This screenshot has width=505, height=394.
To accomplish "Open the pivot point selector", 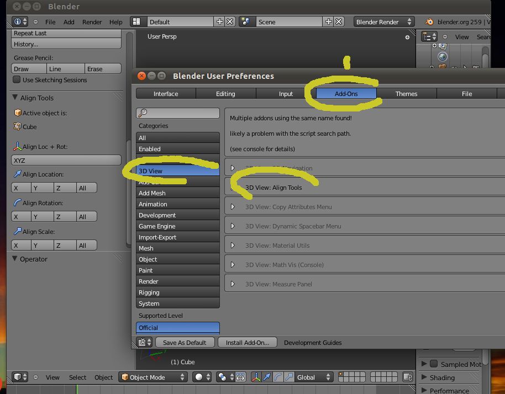I will coord(225,377).
